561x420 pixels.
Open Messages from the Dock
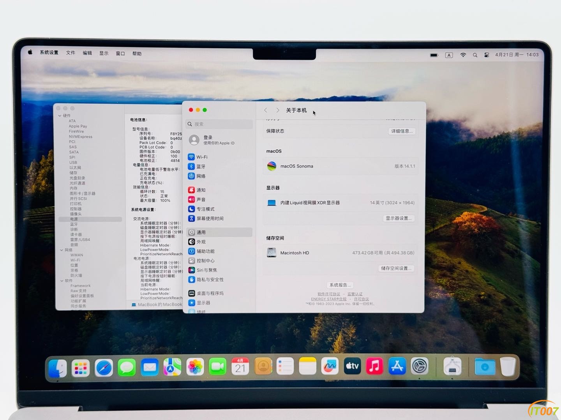(127, 367)
